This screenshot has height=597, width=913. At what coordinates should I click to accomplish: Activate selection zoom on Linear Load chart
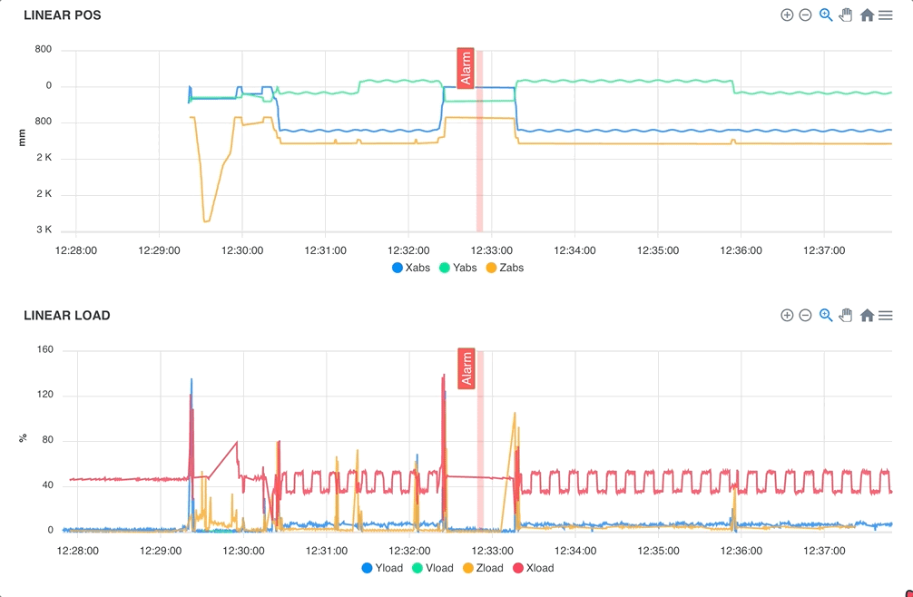(826, 316)
